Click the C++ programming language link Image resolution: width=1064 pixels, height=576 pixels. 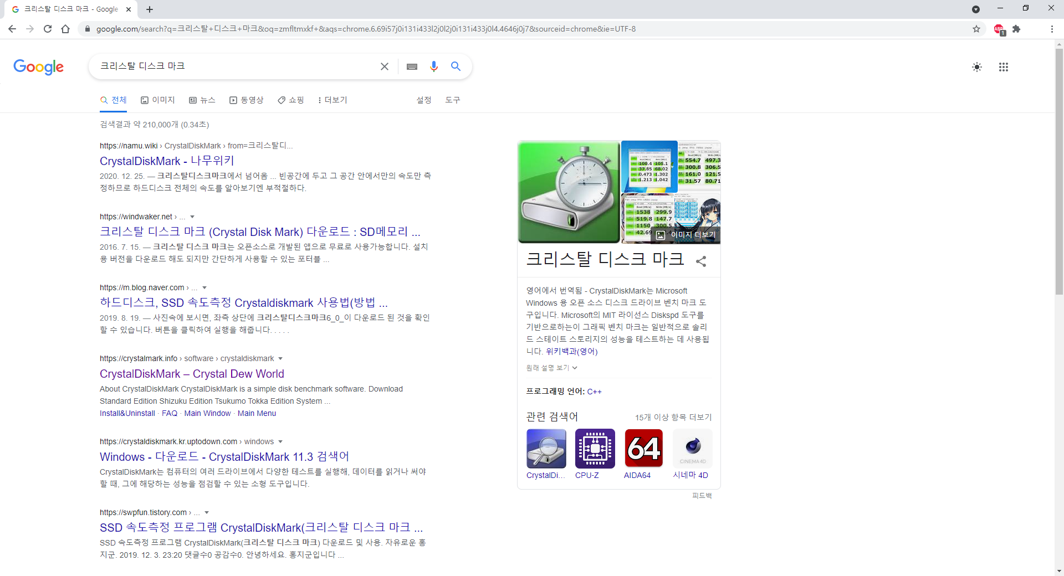(x=594, y=392)
